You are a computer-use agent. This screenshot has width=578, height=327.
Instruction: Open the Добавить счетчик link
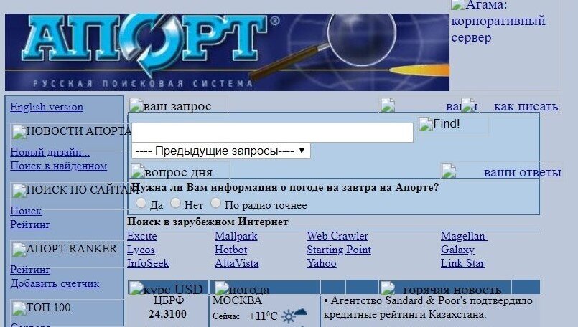click(55, 283)
